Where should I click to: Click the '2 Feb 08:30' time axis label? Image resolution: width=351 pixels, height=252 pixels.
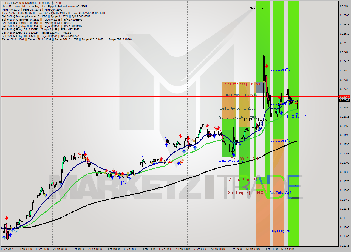(77, 249)
